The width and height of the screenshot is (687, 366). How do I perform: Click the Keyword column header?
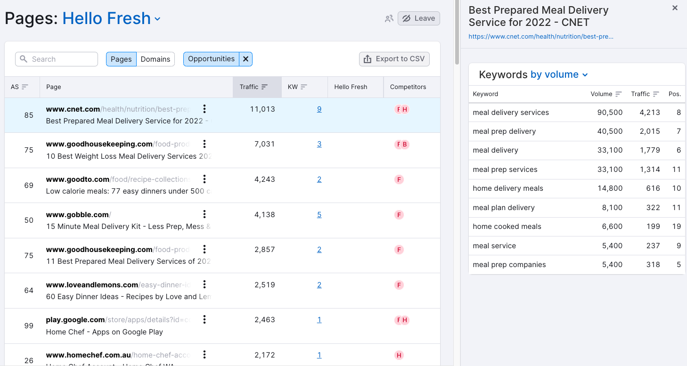[x=485, y=94]
